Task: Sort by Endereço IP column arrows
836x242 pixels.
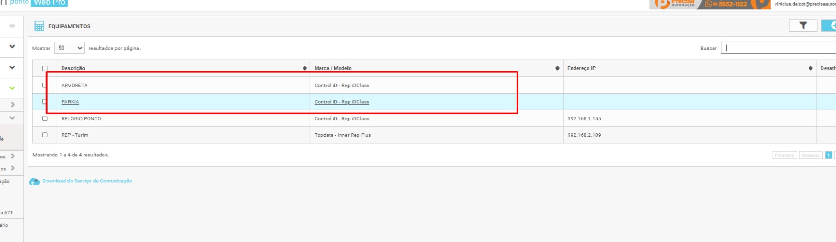Action: (x=810, y=68)
